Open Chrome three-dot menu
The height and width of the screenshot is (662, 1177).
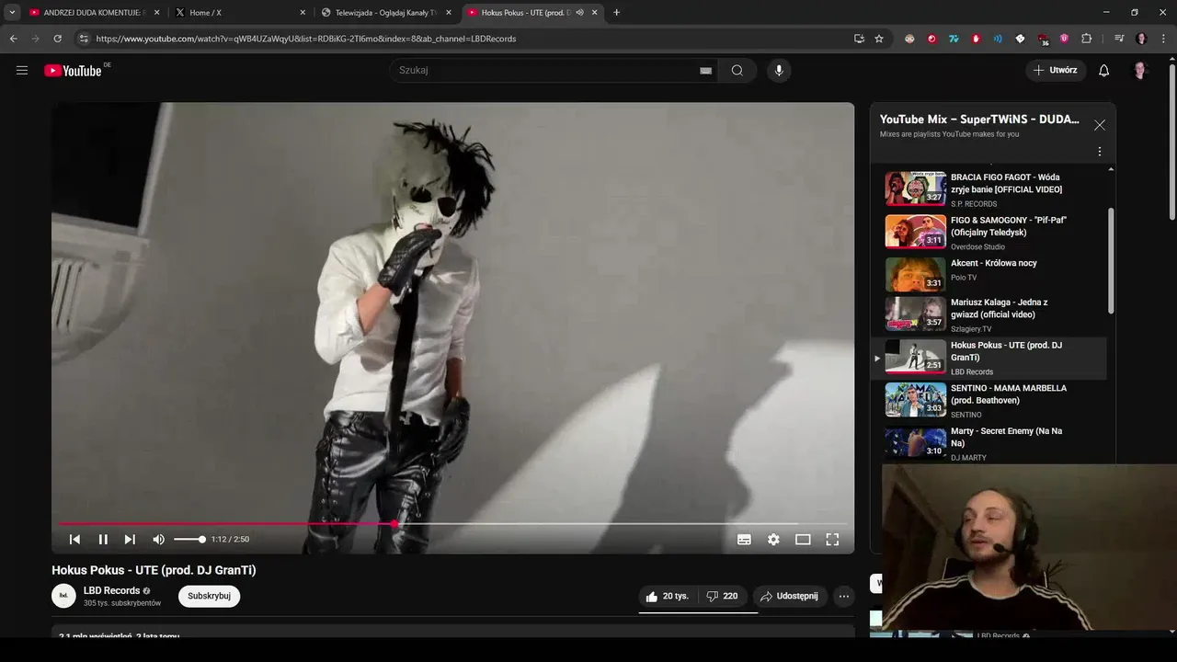(1164, 39)
